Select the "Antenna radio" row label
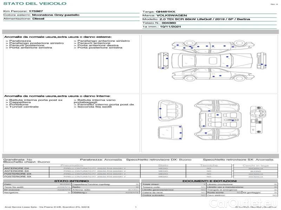This screenshot has width=281, height=210. tap(81, 190)
